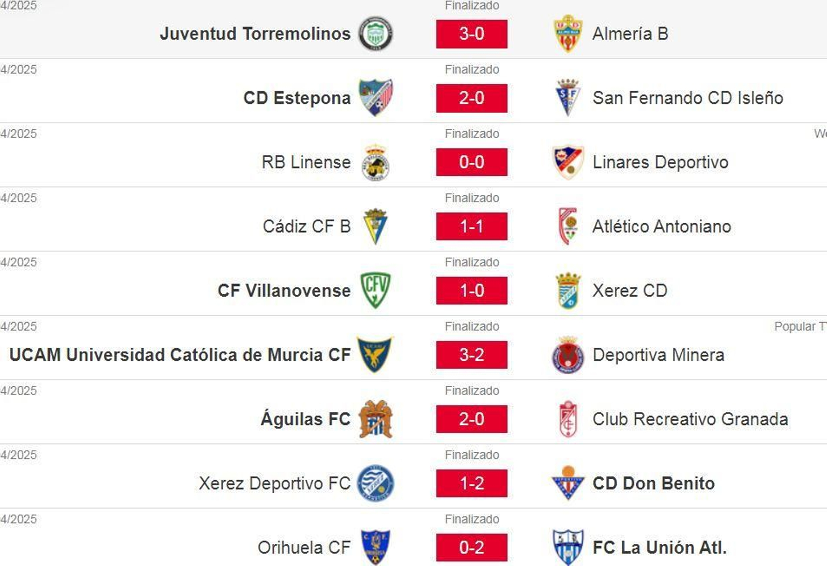The height and width of the screenshot is (566, 827).
Task: Click the Almería B club logo
Action: [567, 34]
